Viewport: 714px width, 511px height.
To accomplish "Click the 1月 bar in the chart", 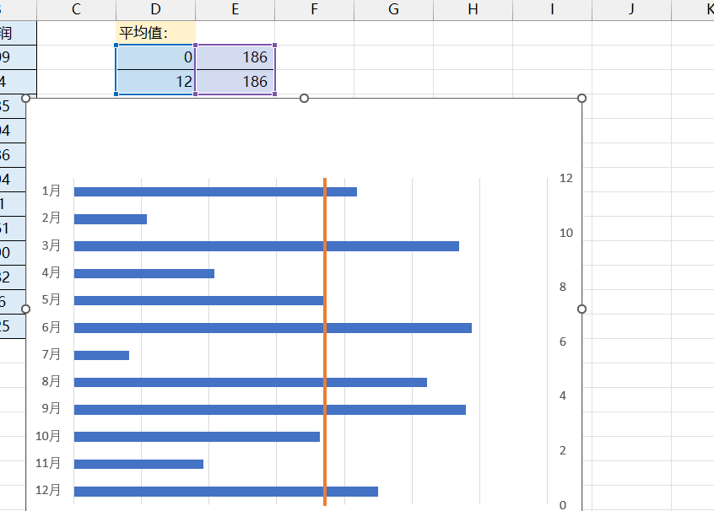I will [215, 192].
